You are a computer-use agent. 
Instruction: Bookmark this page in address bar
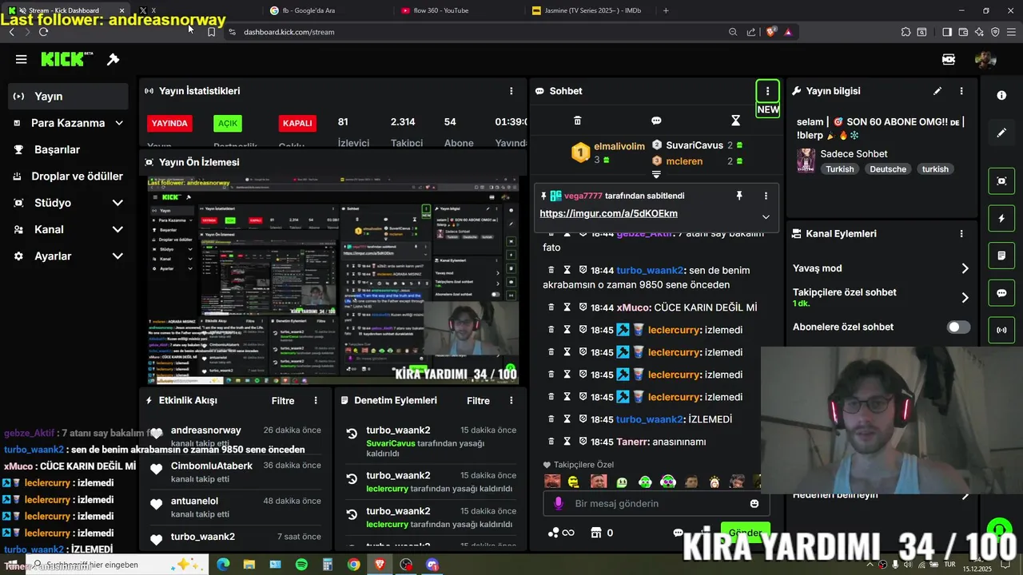click(211, 32)
